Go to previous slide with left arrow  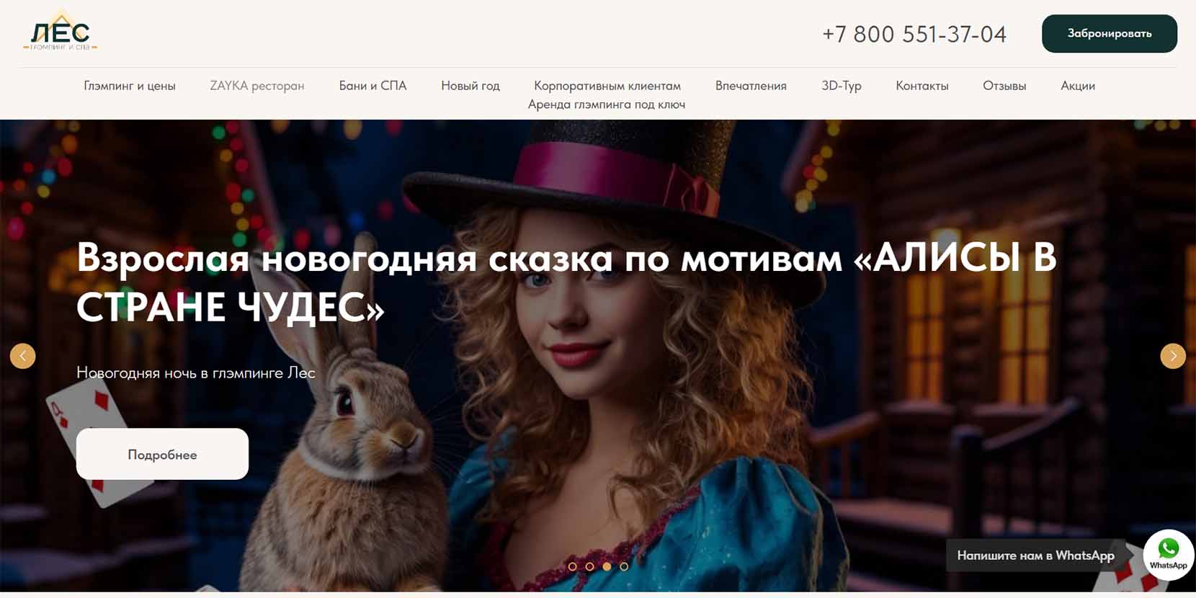23,356
